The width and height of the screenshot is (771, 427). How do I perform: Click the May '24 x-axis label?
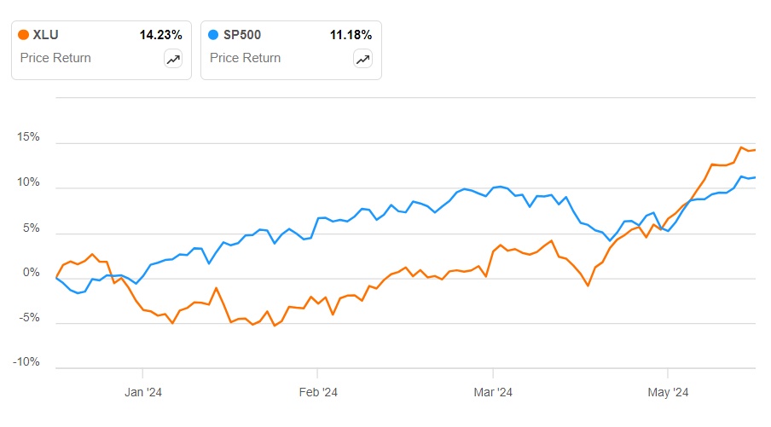(668, 393)
